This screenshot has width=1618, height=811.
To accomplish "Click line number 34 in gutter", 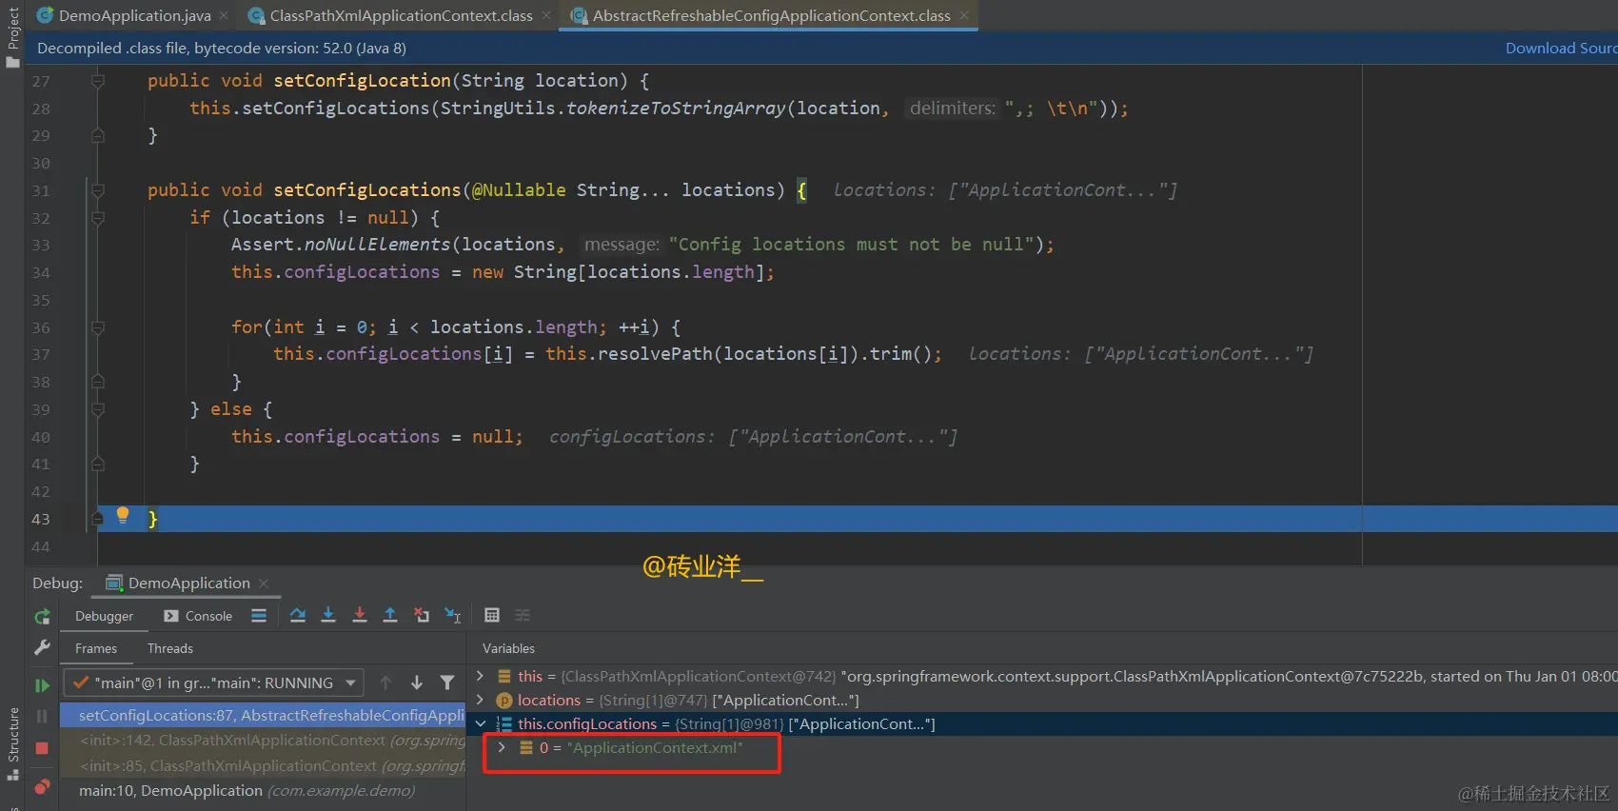I will click(41, 272).
